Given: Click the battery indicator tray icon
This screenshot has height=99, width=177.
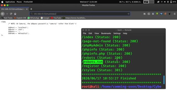Looking at the screenshot, I should tap(173, 2).
